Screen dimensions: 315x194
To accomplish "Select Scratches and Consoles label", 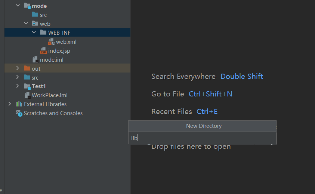I will (53, 113).
